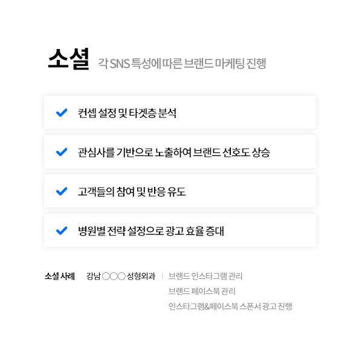
Task: Click the 소셜 사례 label
Action: [x=60, y=276]
